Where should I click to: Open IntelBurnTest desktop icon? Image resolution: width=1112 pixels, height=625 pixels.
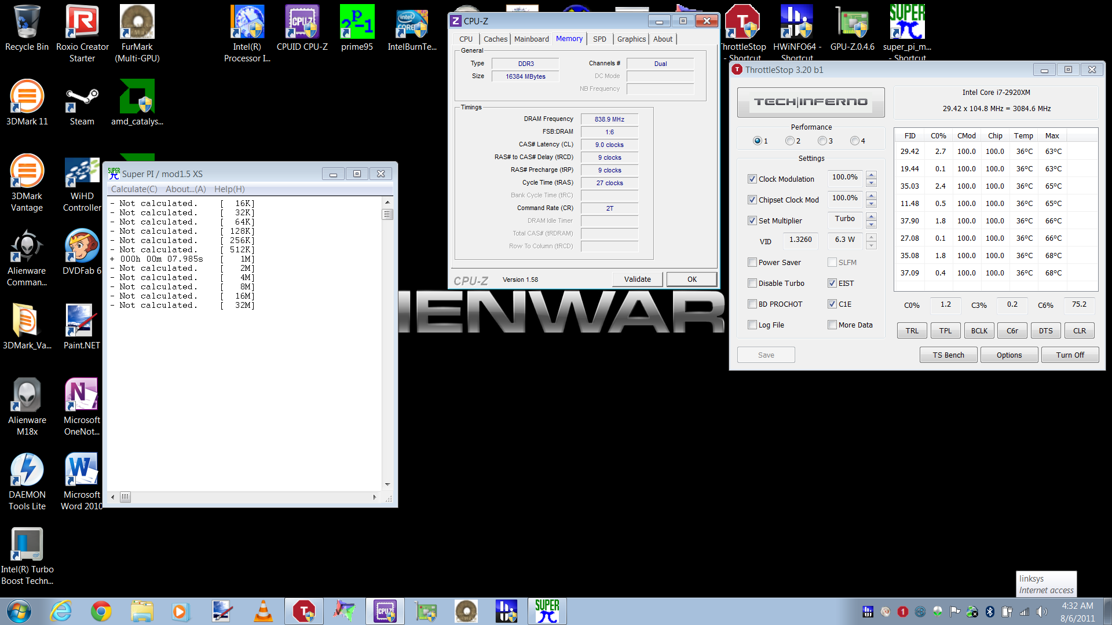[x=412, y=28]
